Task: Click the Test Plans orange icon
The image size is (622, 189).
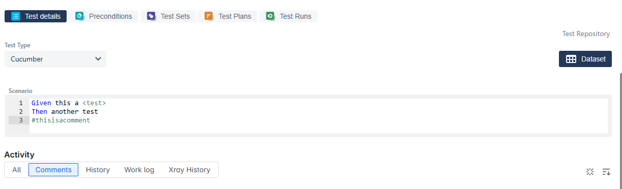Action: (209, 16)
